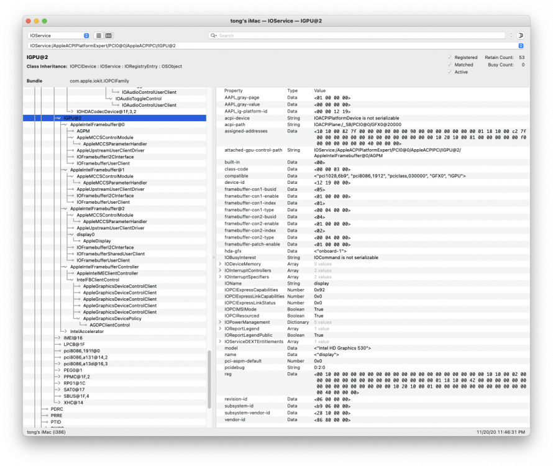The image size is (553, 466).
Task: Collapse AppleIntelFramebuffer@0 node
Action: coord(66,124)
